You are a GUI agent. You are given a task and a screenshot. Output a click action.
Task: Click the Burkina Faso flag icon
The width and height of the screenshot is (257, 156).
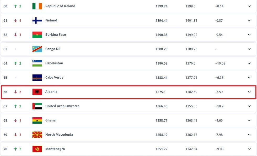tap(37, 35)
